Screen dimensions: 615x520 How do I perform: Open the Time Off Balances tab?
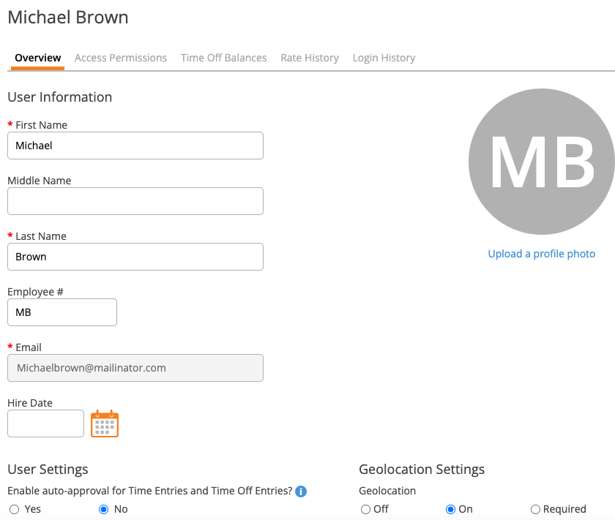coord(223,58)
